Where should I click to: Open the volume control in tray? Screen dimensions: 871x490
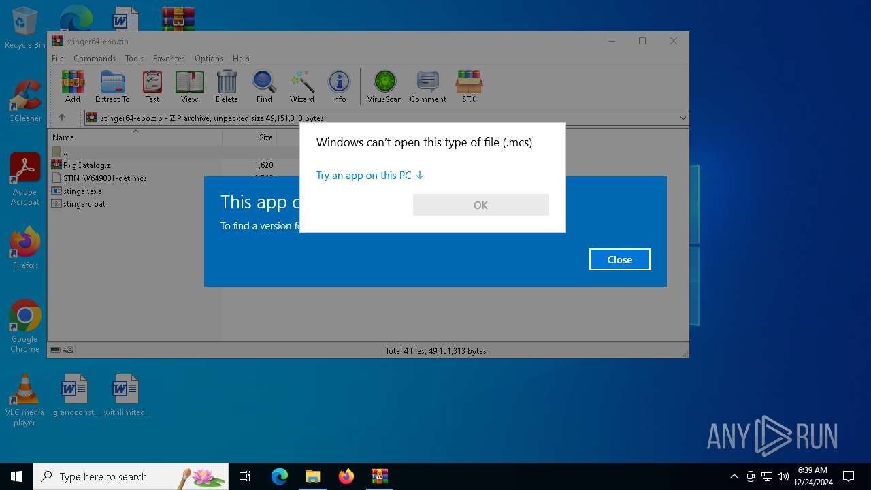coord(783,476)
